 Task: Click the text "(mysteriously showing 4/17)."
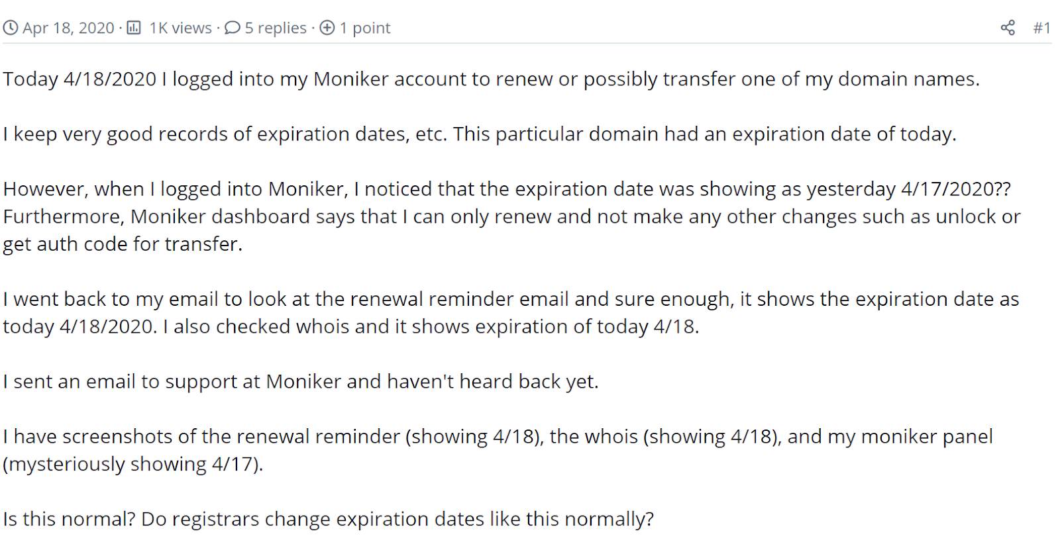(133, 464)
